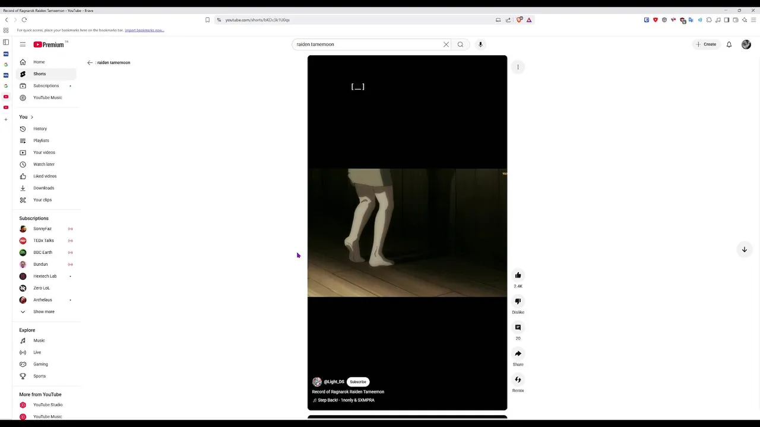Select Shorts in the sidebar
The height and width of the screenshot is (427, 760).
pos(46,74)
